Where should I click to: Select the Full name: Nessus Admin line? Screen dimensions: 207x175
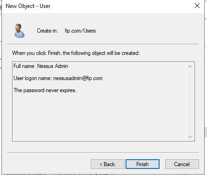point(41,66)
